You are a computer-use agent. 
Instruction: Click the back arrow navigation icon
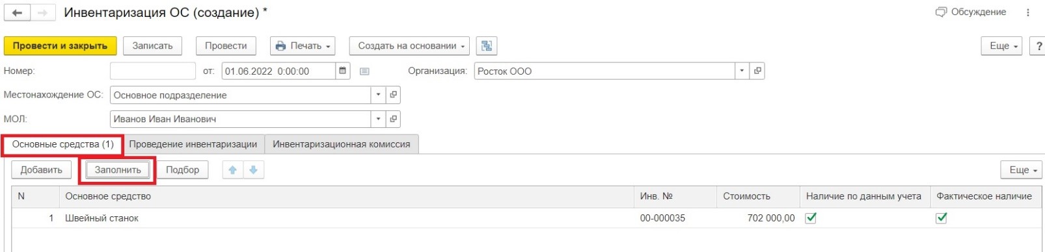pyautogui.click(x=17, y=13)
